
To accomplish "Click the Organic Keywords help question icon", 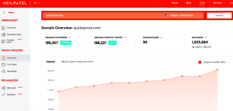I will (70, 37).
